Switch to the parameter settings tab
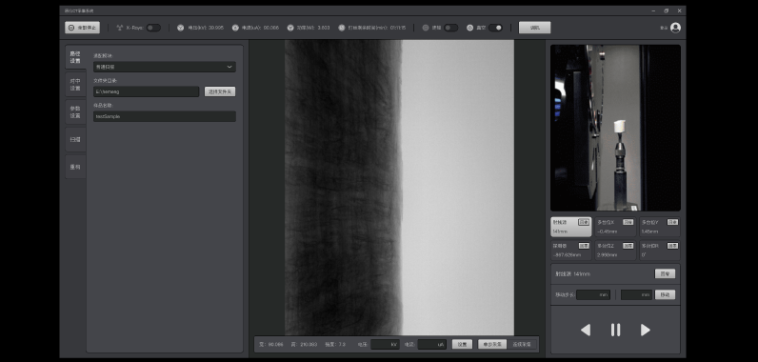 pos(75,112)
